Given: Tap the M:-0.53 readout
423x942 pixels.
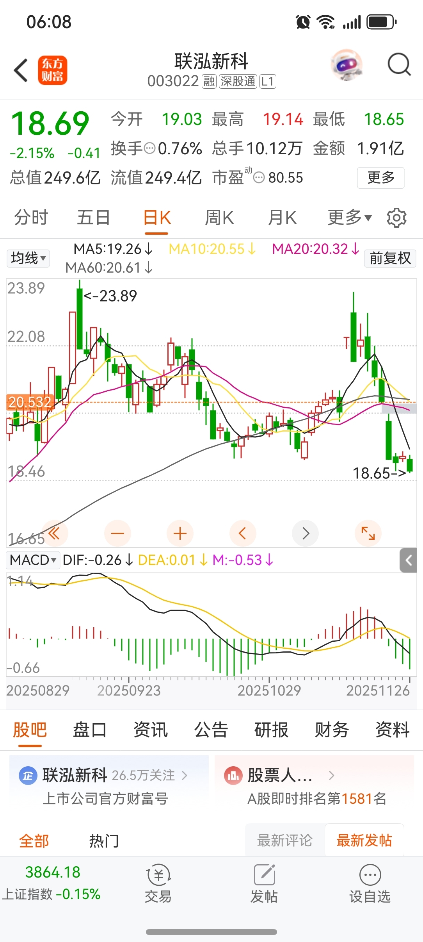Looking at the screenshot, I should tap(243, 560).
